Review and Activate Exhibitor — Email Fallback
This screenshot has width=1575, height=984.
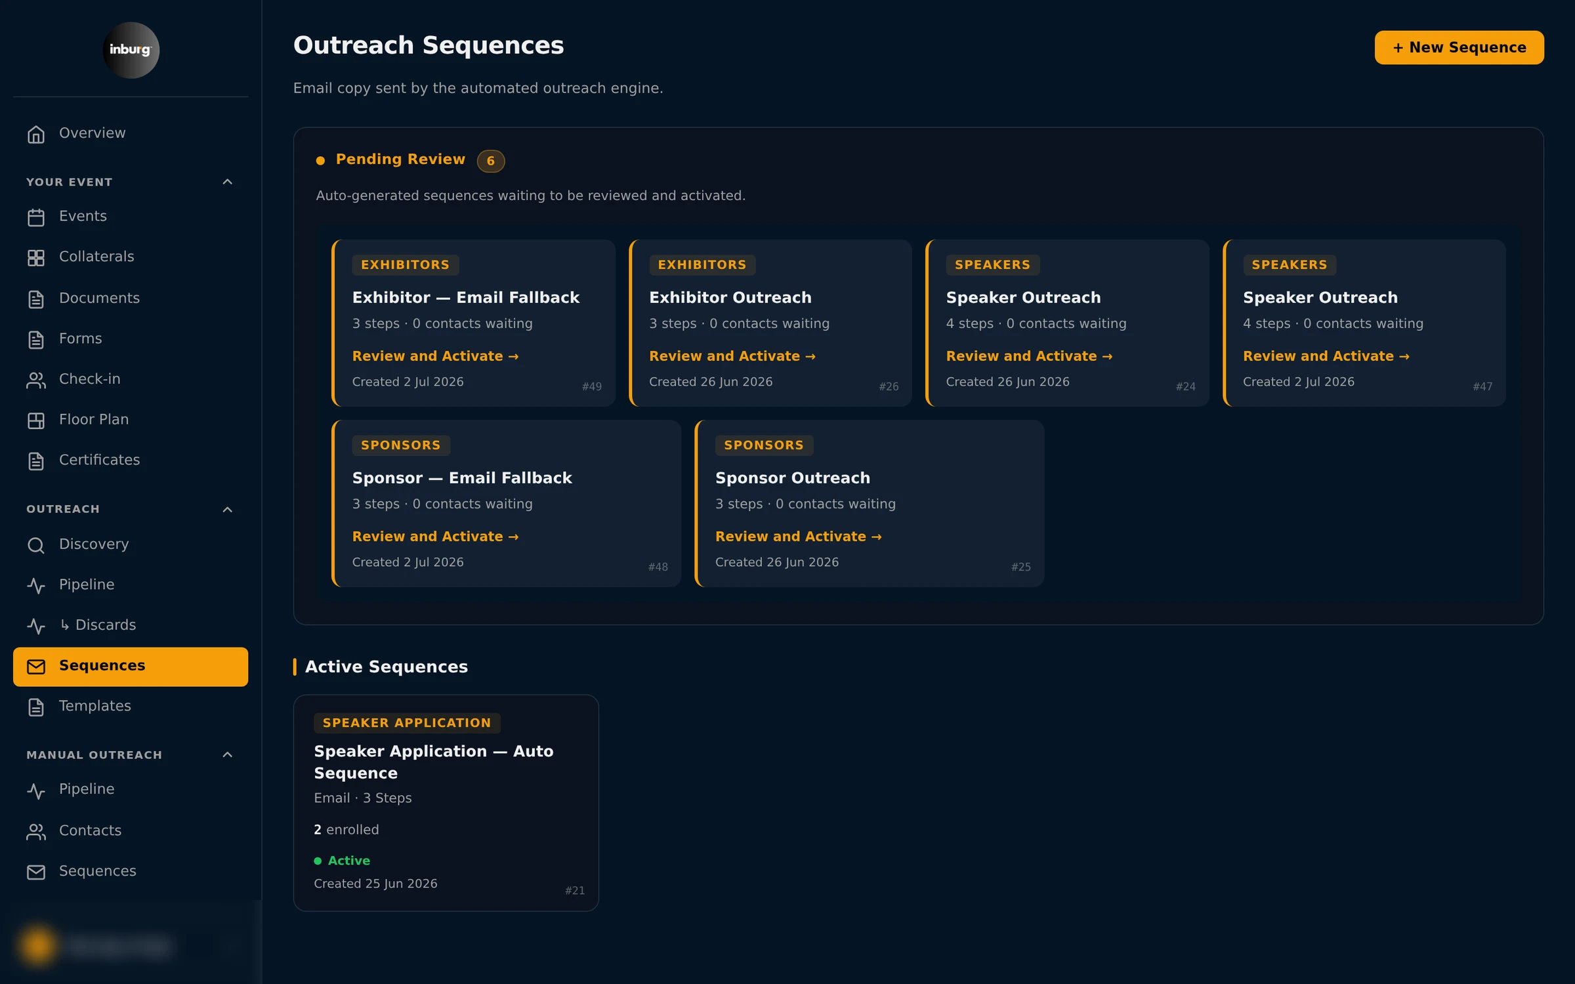click(x=435, y=356)
